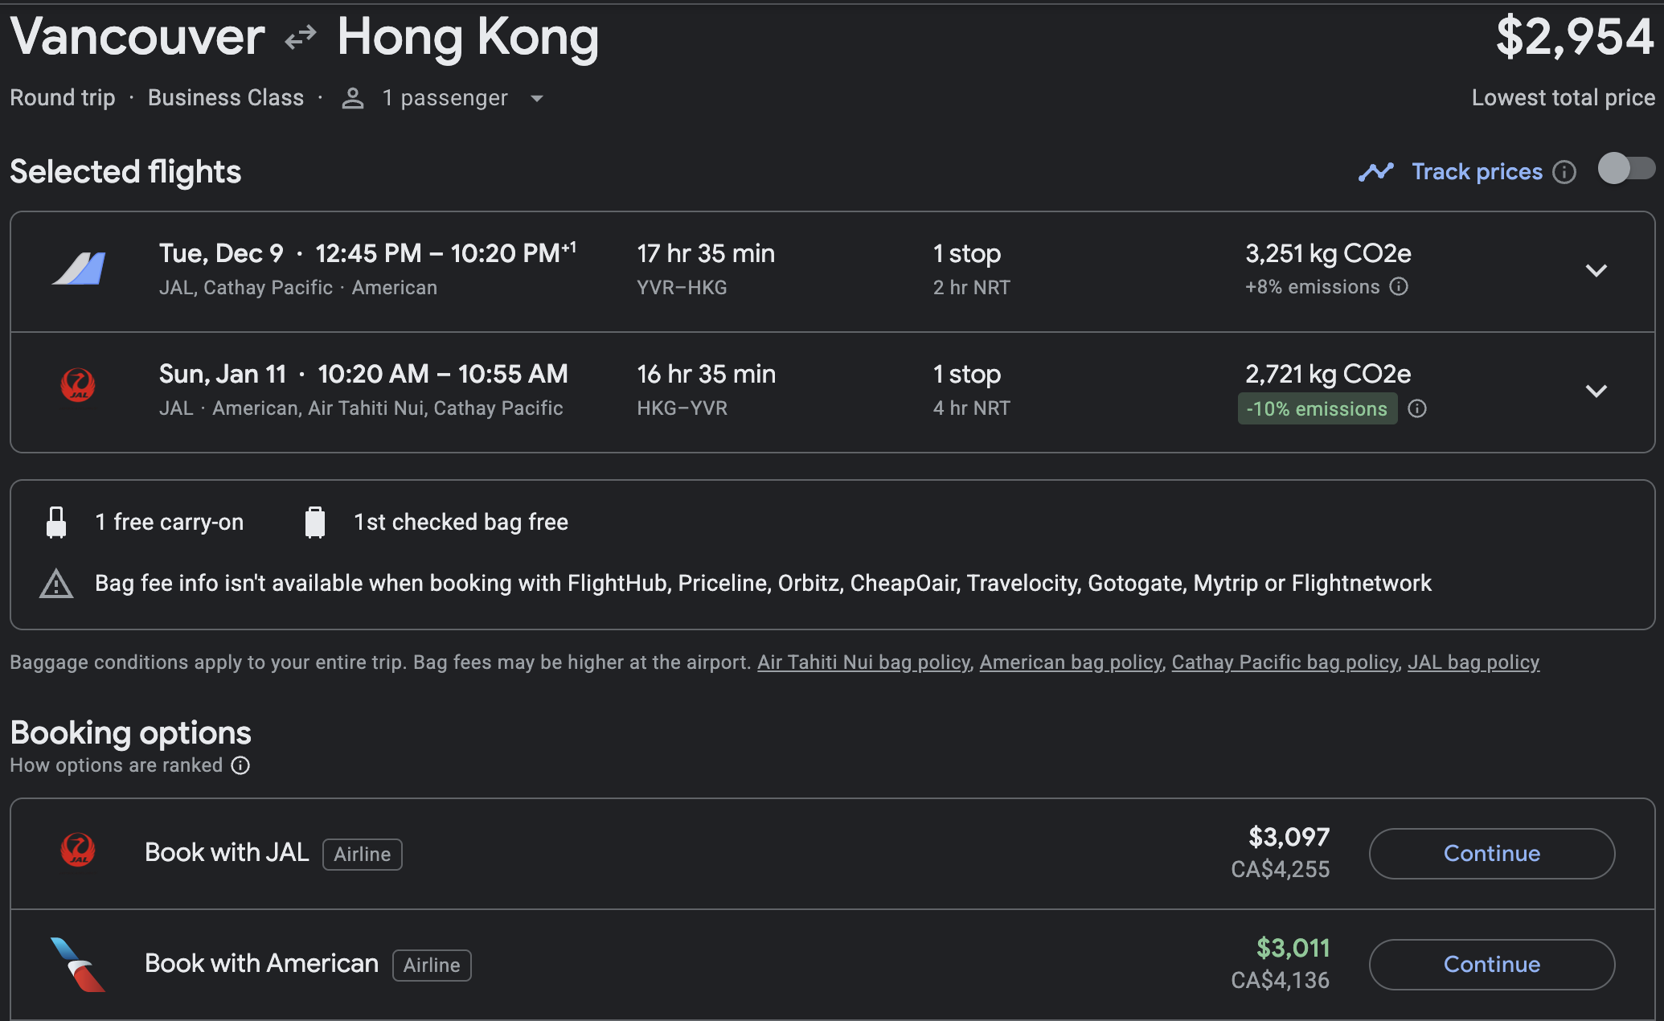Click the free carry-on bag icon
The image size is (1664, 1021).
[x=56, y=523]
